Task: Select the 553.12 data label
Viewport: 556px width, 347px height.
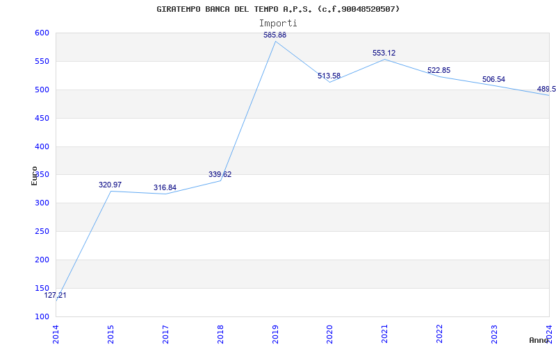Action: pyautogui.click(x=384, y=53)
